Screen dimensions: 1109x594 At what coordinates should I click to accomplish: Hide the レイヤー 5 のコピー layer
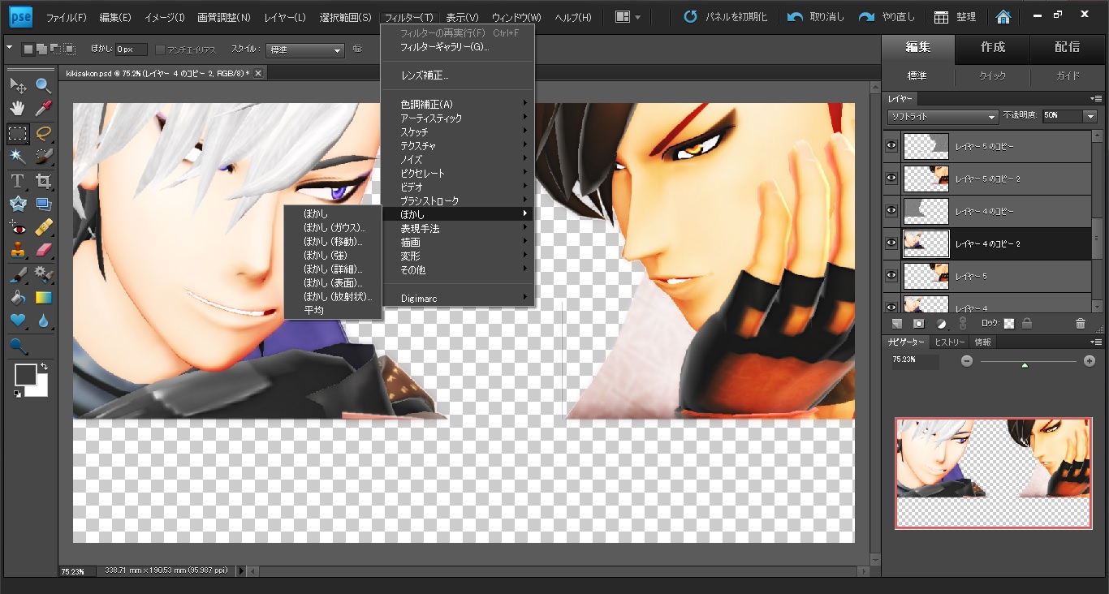point(891,146)
